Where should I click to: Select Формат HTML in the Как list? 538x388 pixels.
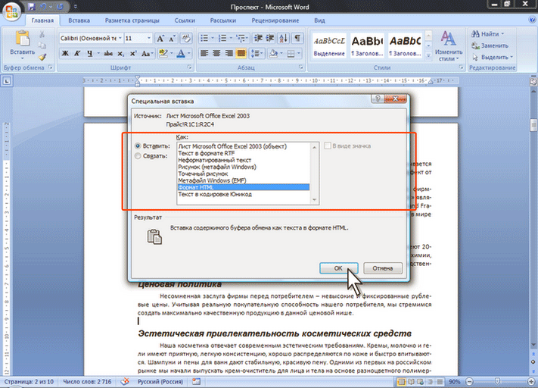pos(243,187)
